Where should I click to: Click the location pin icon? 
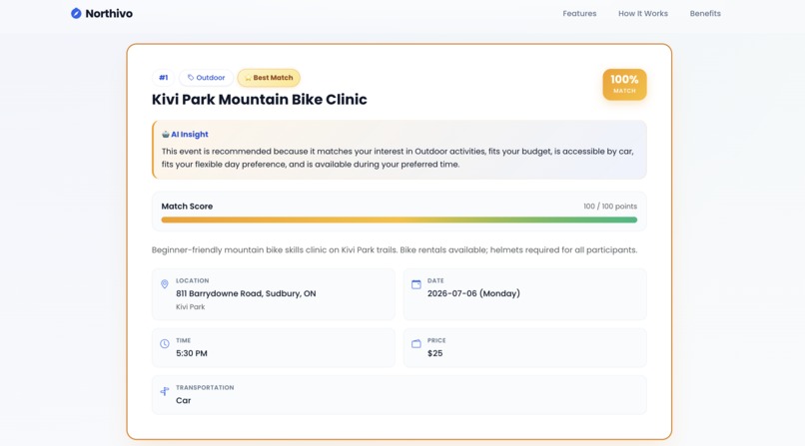point(164,284)
